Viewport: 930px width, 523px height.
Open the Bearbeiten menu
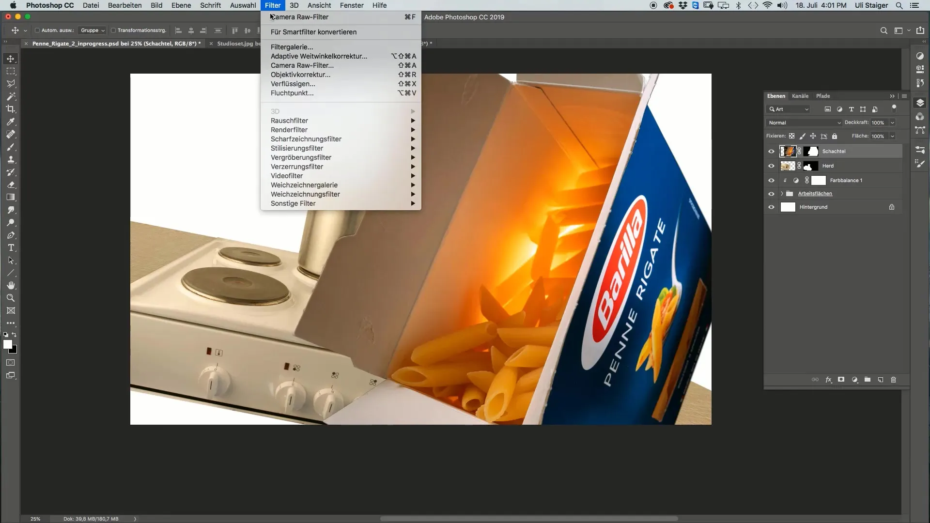click(124, 5)
